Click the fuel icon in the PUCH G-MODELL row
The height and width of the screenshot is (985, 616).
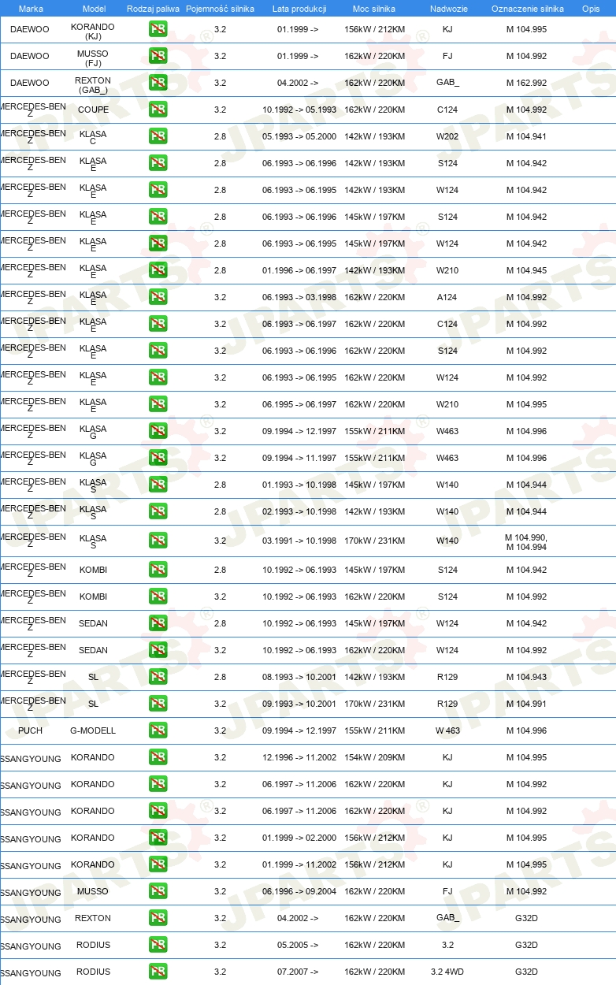click(158, 731)
